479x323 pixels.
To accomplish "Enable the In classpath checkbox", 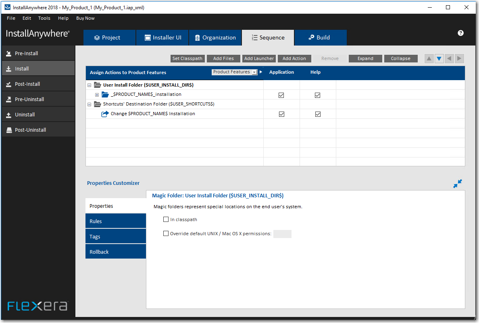I will (166, 219).
